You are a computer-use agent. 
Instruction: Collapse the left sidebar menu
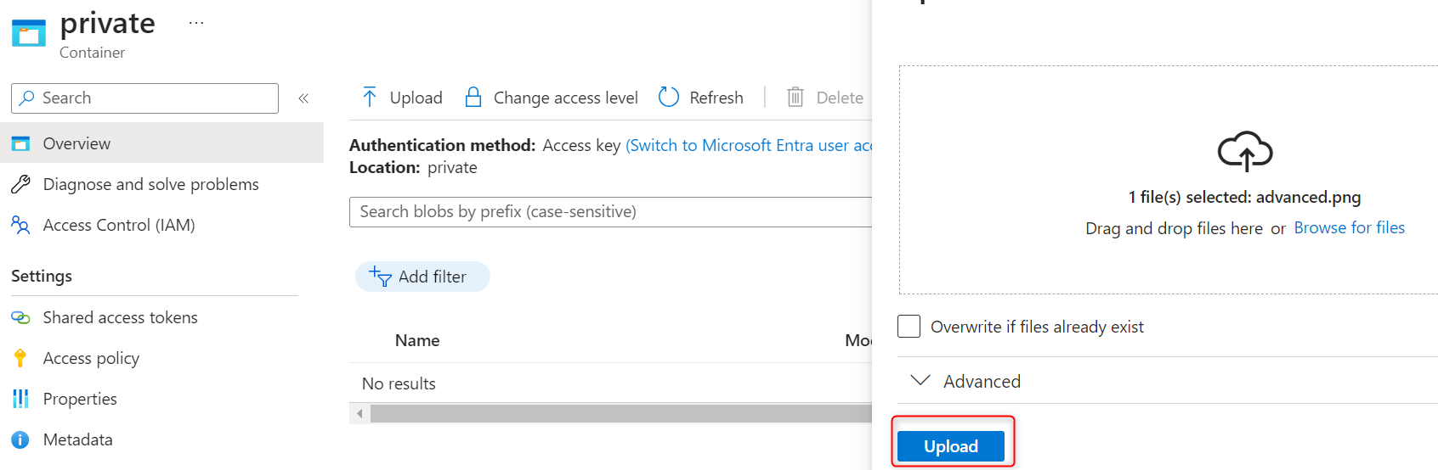coord(303,98)
